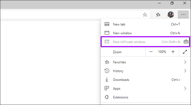Click the Extensions puzzle piece icon
Screen dimensions: 191x105
[x=107, y=97]
